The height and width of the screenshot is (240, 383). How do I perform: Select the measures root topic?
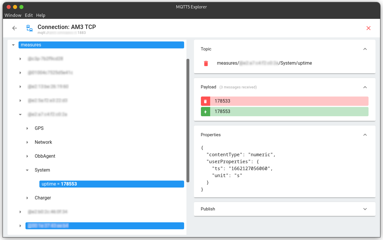point(101,45)
